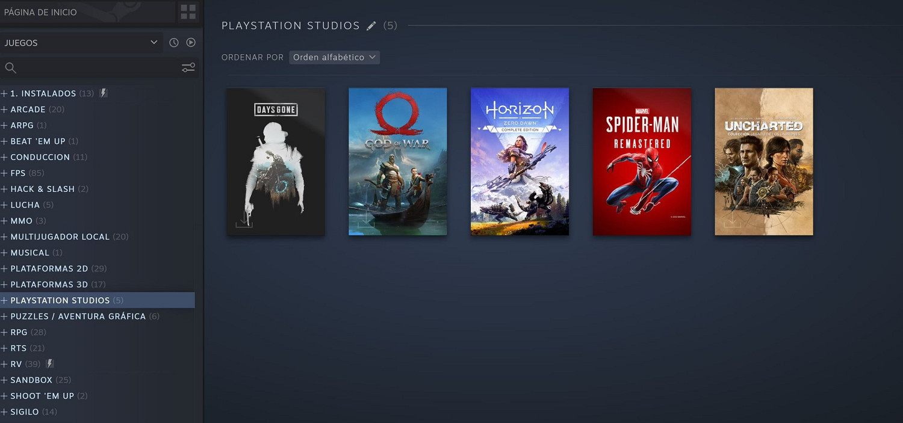The image size is (903, 423).
Task: Open the God of War game cover
Action: [x=397, y=161]
